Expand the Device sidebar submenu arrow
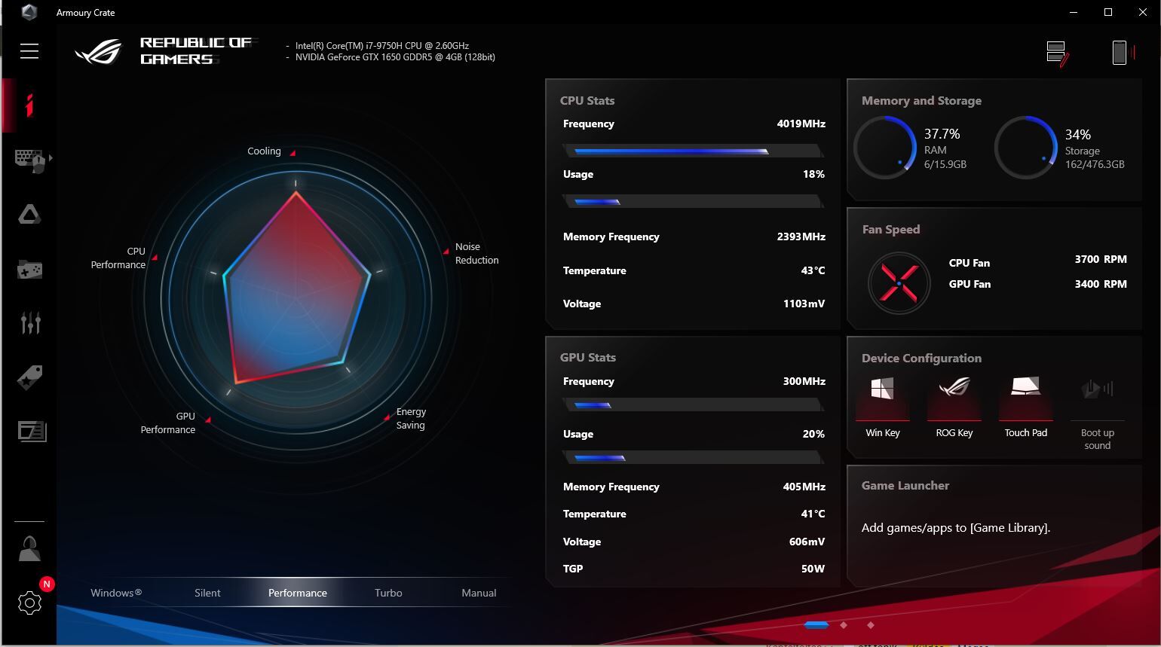This screenshot has height=647, width=1161. coord(51,158)
